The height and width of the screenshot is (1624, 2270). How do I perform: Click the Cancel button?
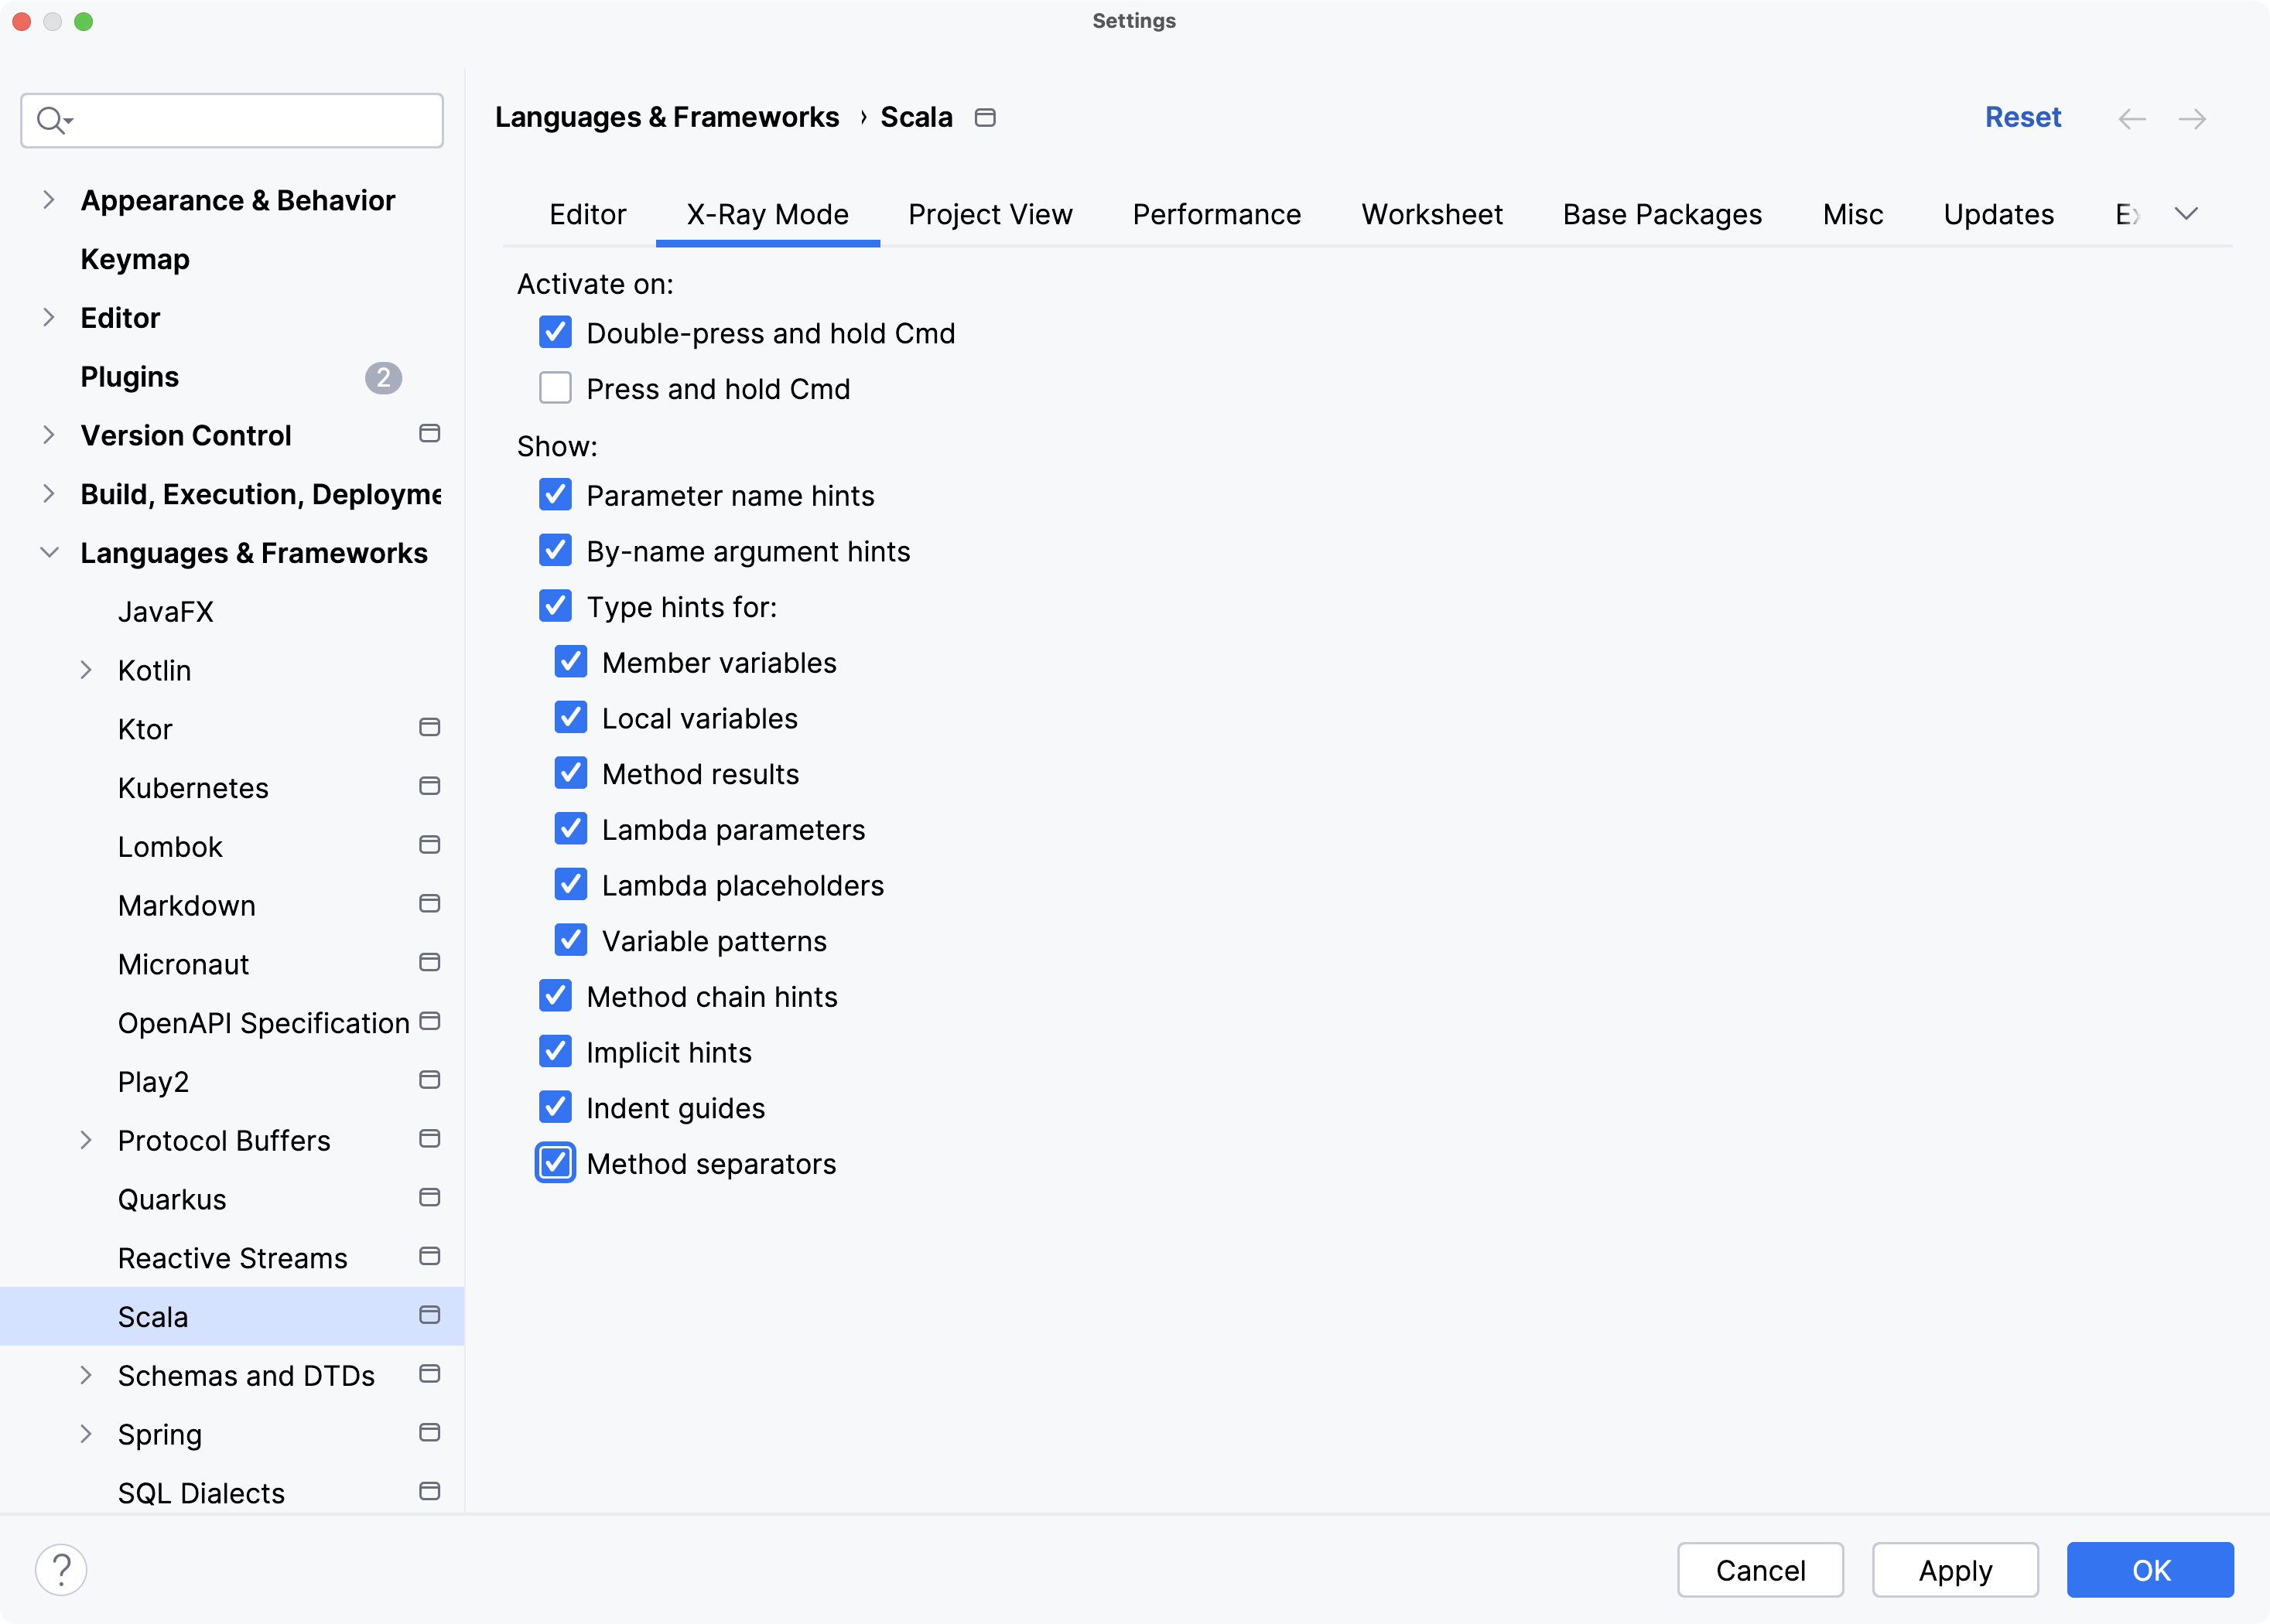(1759, 1570)
